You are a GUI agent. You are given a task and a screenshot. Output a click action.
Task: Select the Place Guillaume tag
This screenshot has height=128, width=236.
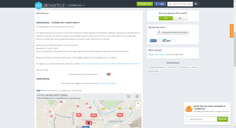[183, 67]
